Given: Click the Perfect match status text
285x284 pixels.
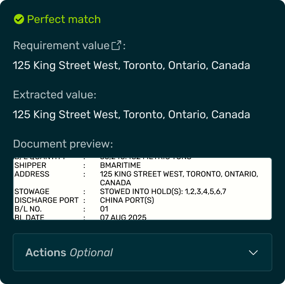Looking at the screenshot, I should click(64, 19).
